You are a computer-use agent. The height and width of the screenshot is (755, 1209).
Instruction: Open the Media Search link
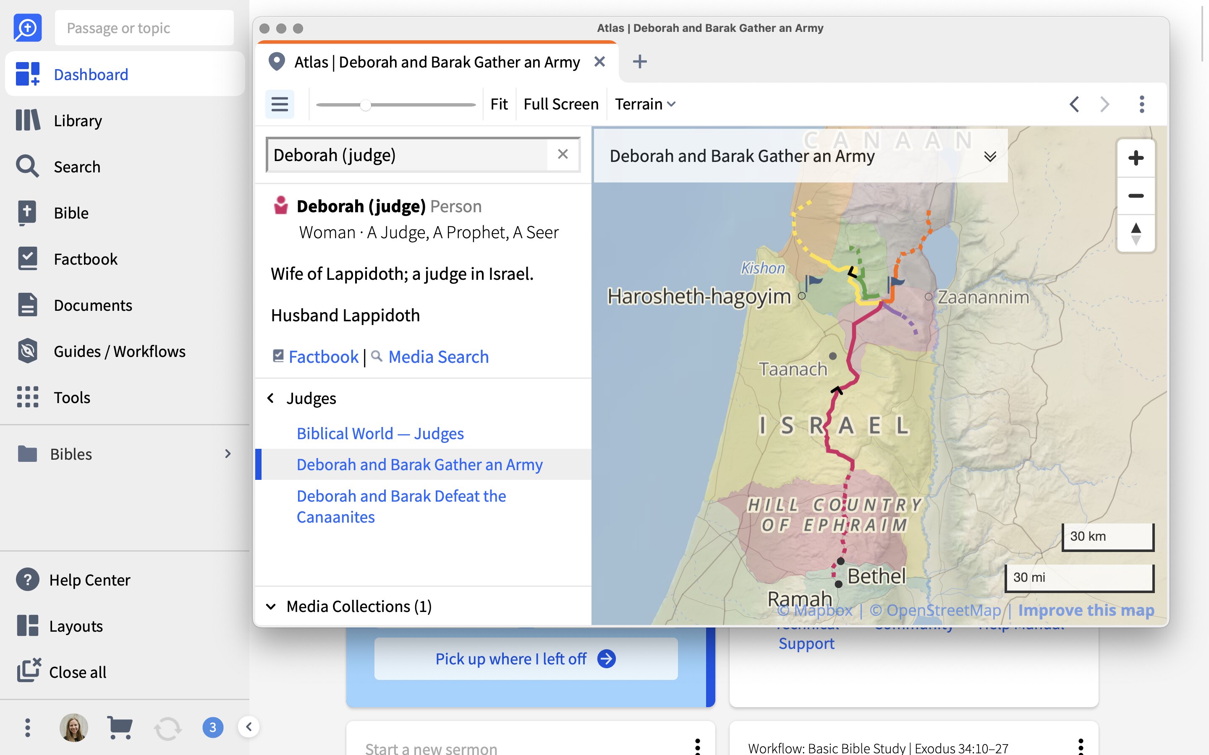pyautogui.click(x=438, y=357)
